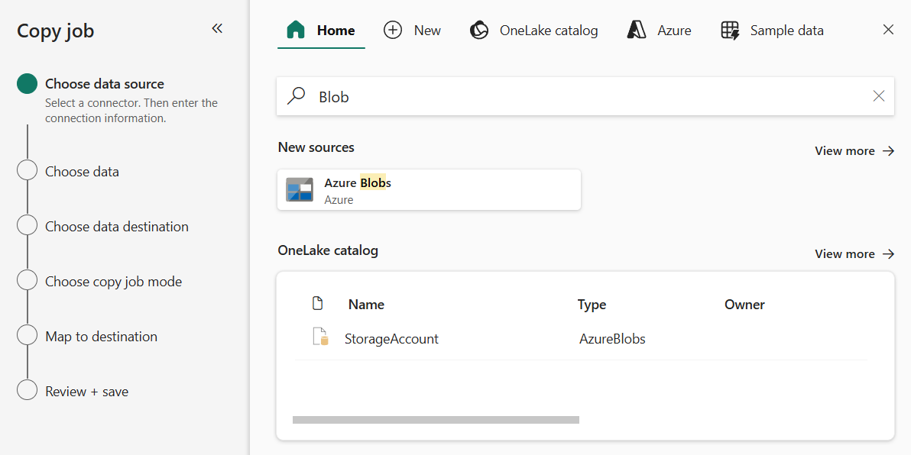Clear the Blob search text

coord(879,96)
